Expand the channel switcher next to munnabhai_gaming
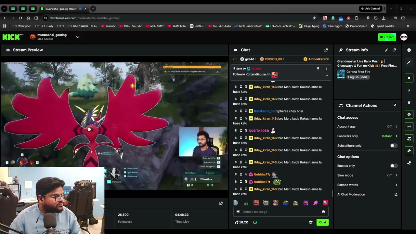 (78, 37)
